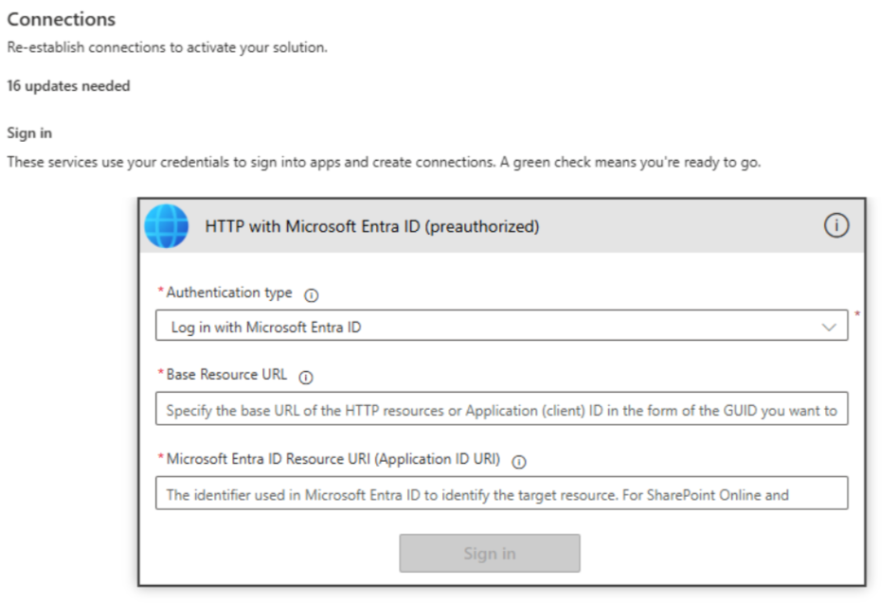Viewport: 896px width, 603px height.
Task: Click the Sign in button
Action: click(490, 553)
